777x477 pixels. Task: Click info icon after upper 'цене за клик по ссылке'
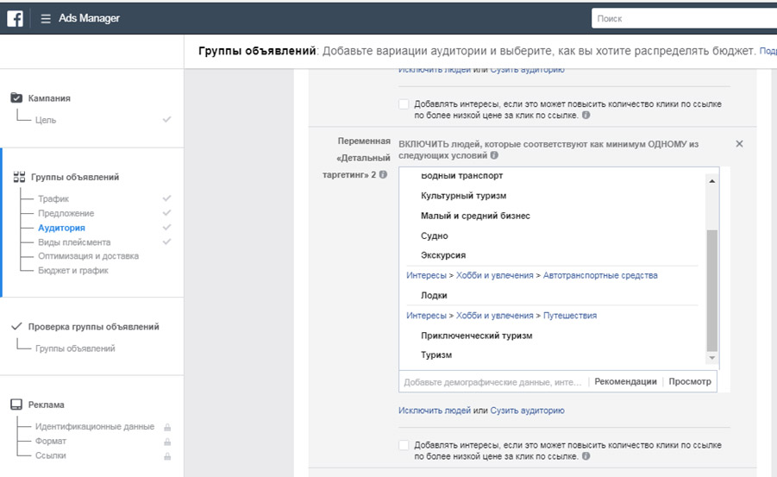(586, 115)
